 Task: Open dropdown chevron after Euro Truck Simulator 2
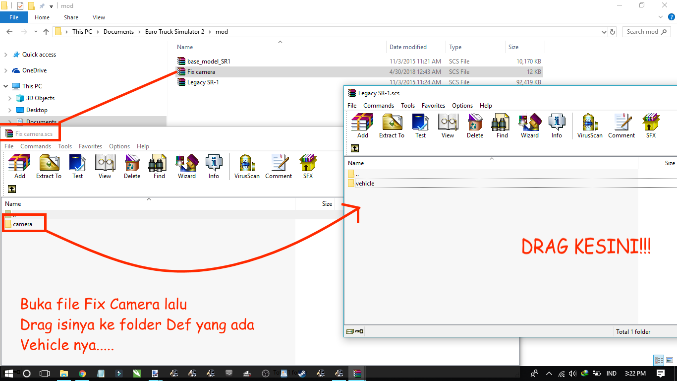[x=210, y=32]
